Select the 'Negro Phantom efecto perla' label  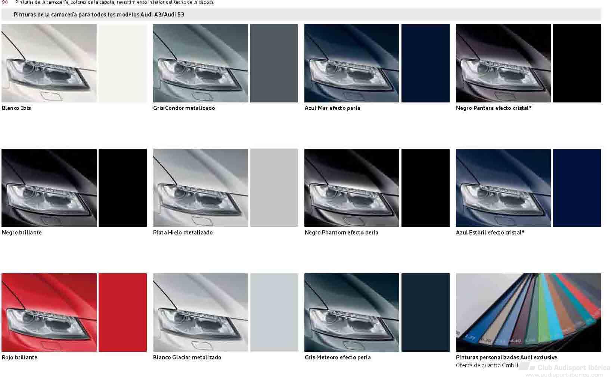pyautogui.click(x=341, y=233)
